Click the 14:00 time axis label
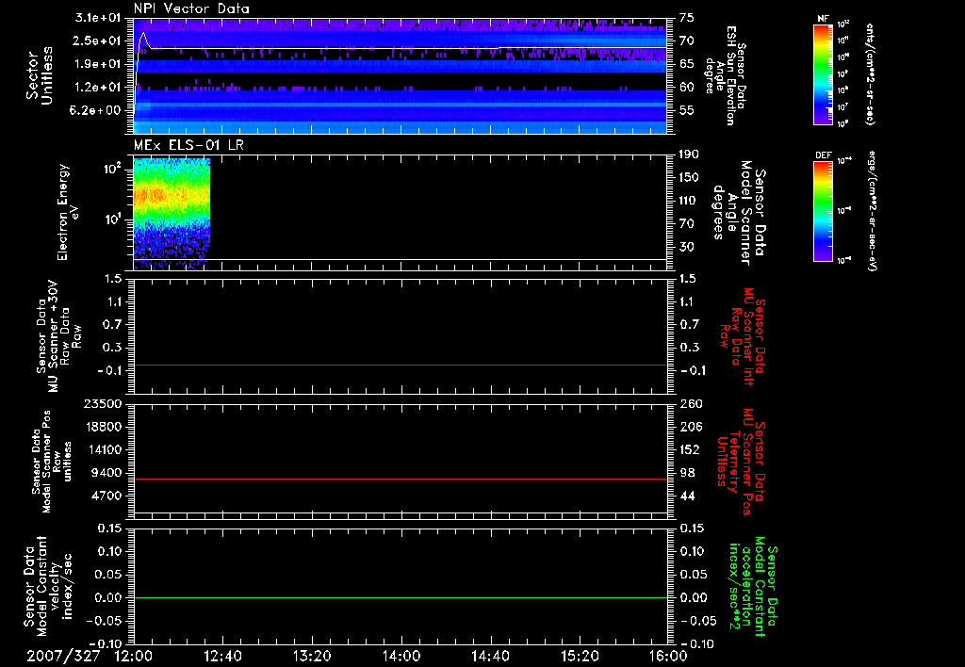 (401, 656)
